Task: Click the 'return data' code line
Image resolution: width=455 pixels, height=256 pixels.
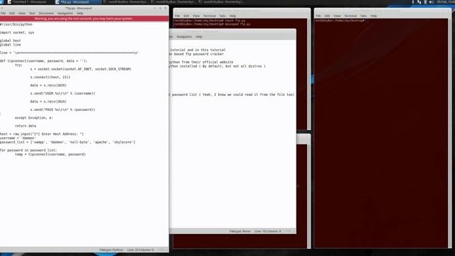Action: click(26, 126)
